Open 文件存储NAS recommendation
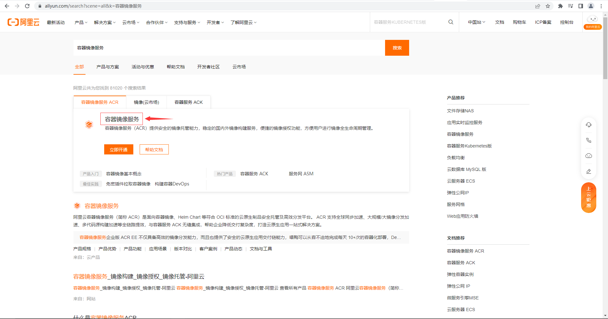 (460, 111)
